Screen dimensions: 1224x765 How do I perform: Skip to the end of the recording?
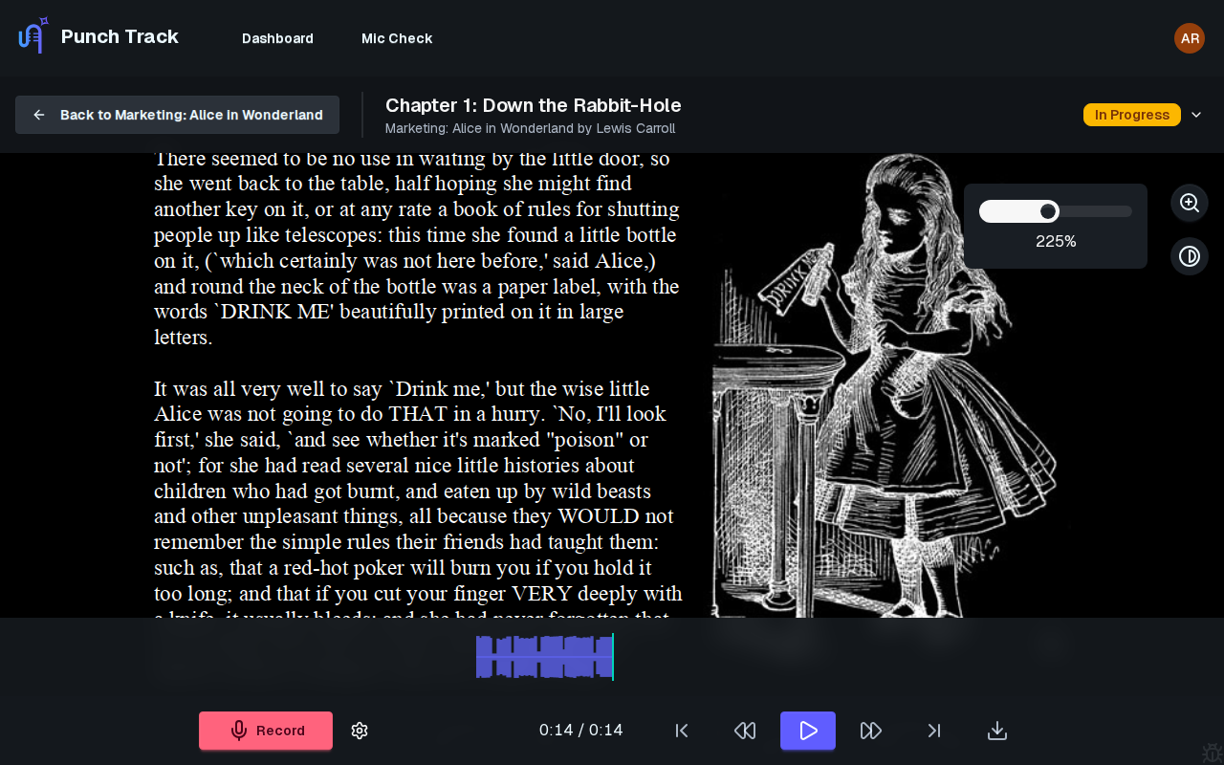[933, 730]
